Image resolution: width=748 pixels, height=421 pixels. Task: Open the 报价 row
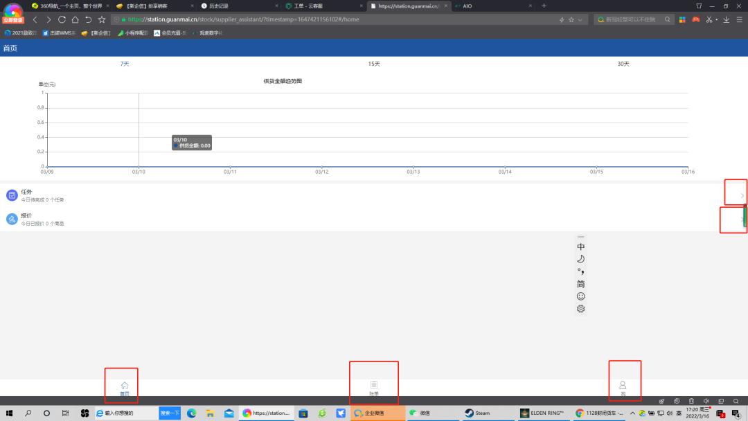[x=374, y=219]
